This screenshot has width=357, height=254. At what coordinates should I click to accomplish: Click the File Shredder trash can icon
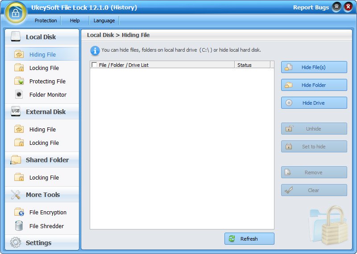tap(19, 225)
